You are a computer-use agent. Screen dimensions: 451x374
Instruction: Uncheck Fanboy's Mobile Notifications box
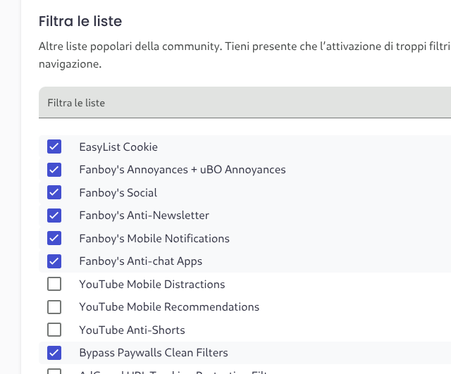pyautogui.click(x=54, y=238)
